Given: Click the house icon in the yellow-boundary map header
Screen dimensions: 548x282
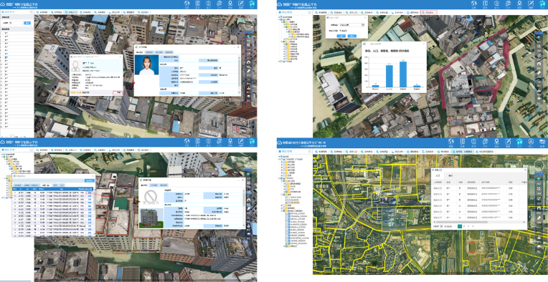Looking at the screenshot, I should 519,141.
